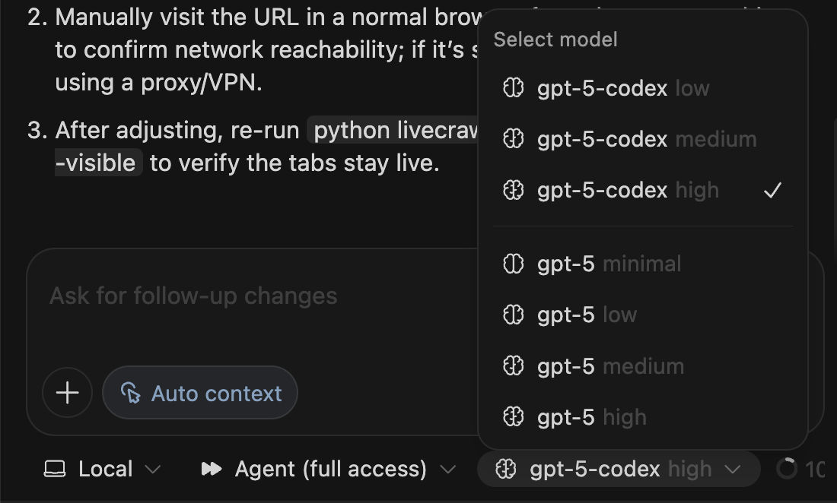Screen dimensions: 837x503
Task: Click brain icon beside gpt-5 low
Action: [x=514, y=315]
